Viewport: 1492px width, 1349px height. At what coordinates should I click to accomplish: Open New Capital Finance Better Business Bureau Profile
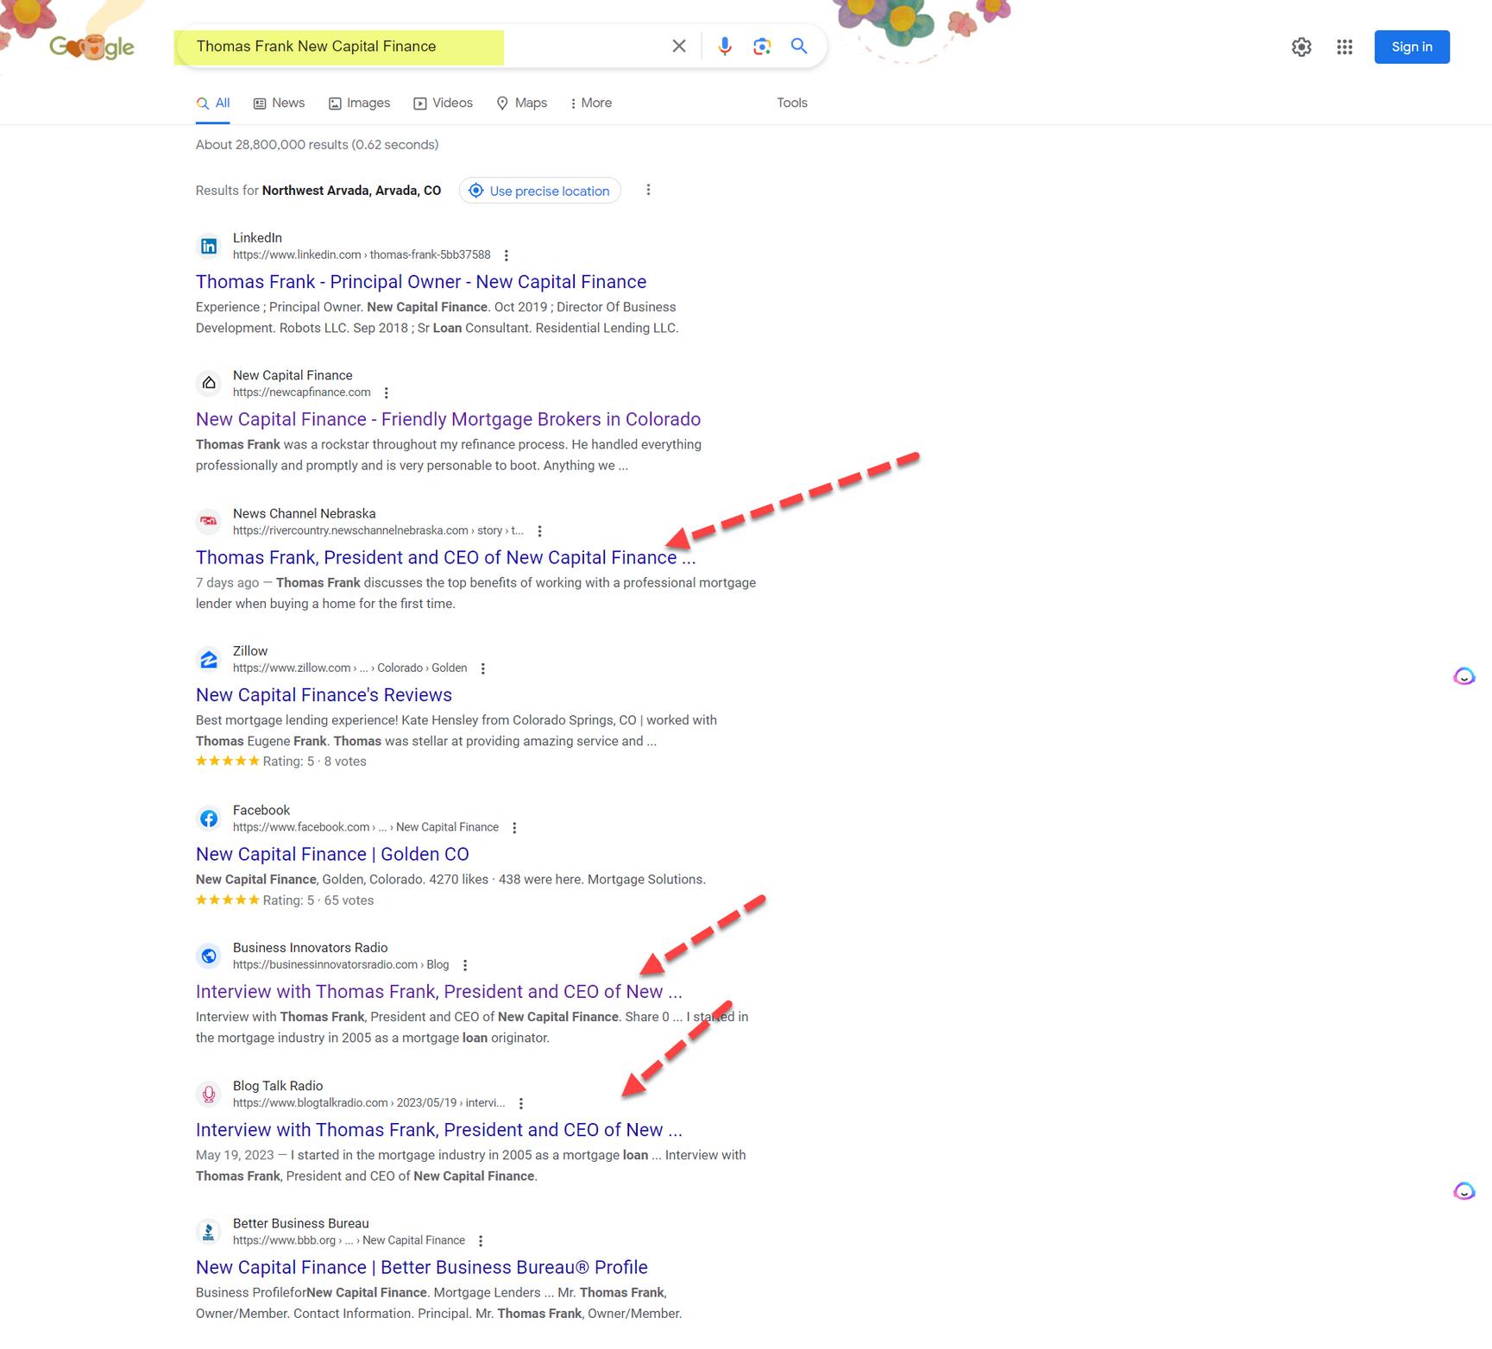pos(421,1267)
